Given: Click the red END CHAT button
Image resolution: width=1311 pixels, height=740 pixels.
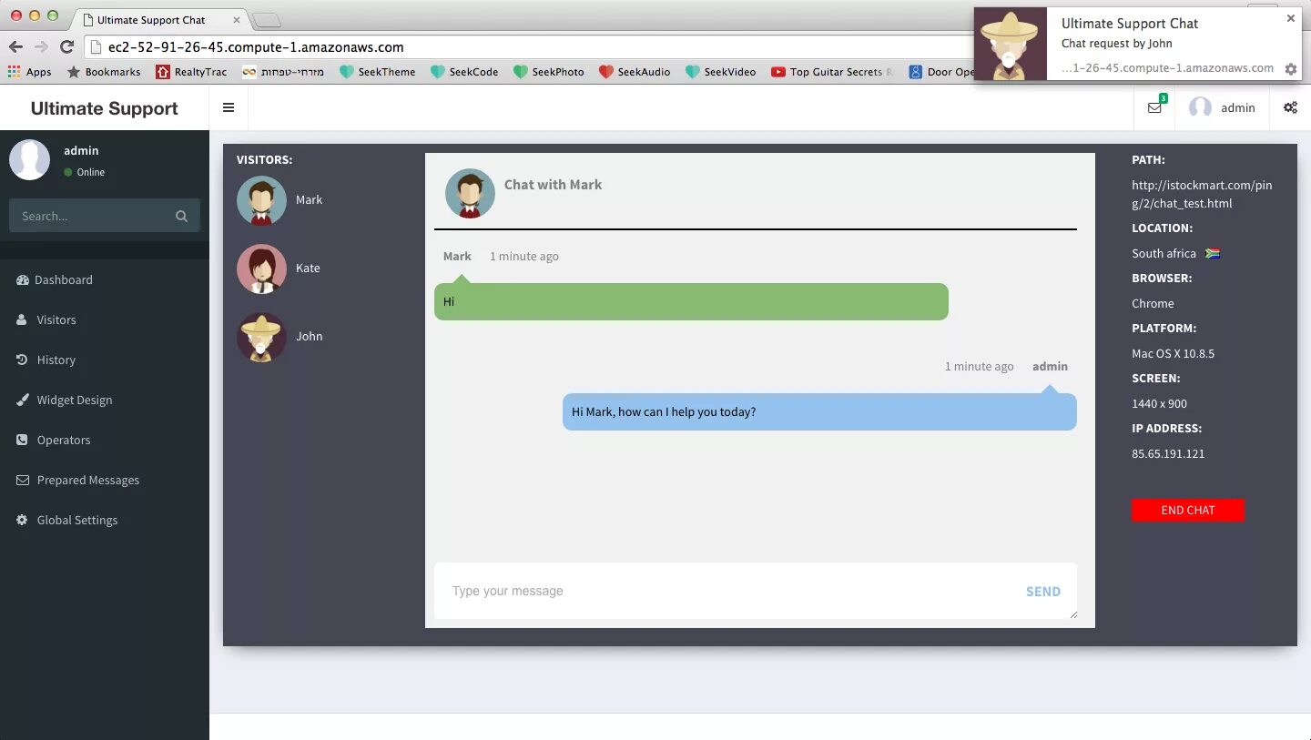Looking at the screenshot, I should pyautogui.click(x=1187, y=510).
